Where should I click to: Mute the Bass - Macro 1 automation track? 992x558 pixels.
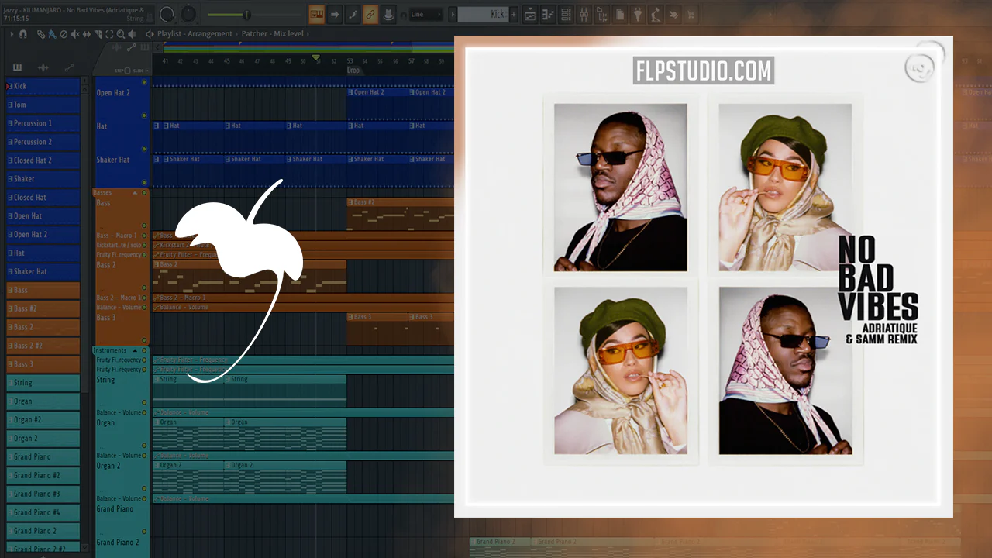click(144, 236)
